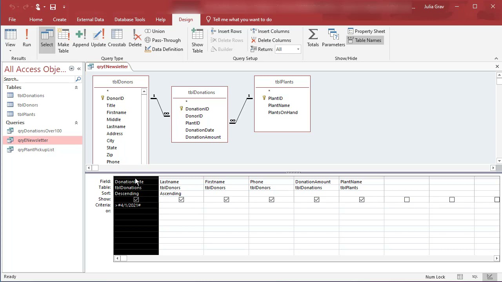Switch to the External Data tab
This screenshot has width=502, height=282.
(90, 20)
